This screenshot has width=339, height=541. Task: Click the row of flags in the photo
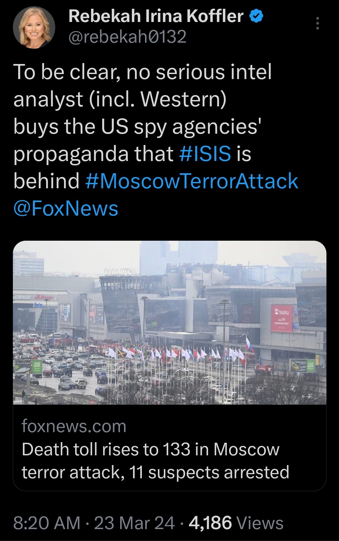[x=180, y=351]
